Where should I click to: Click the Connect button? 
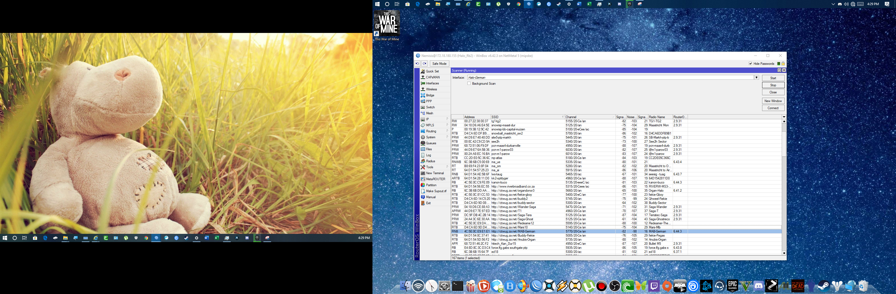tap(773, 108)
